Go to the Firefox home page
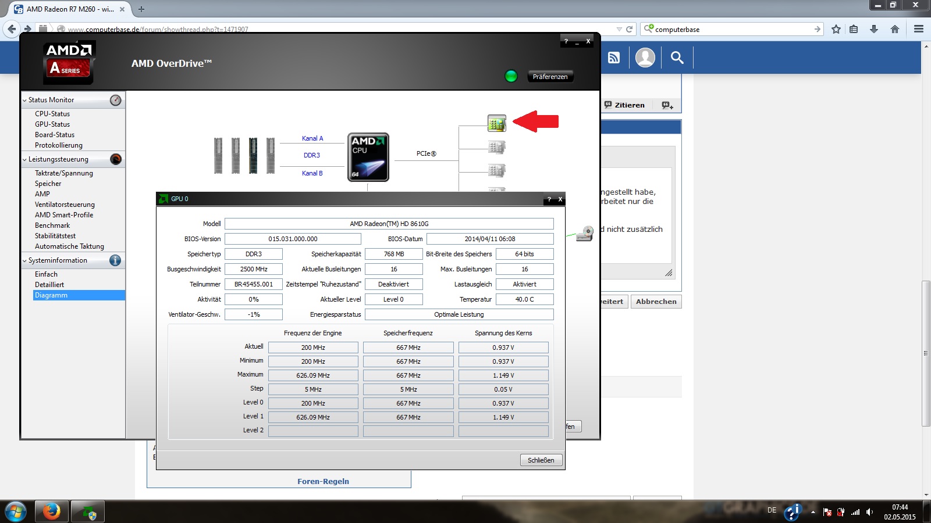The image size is (931, 523). click(895, 29)
